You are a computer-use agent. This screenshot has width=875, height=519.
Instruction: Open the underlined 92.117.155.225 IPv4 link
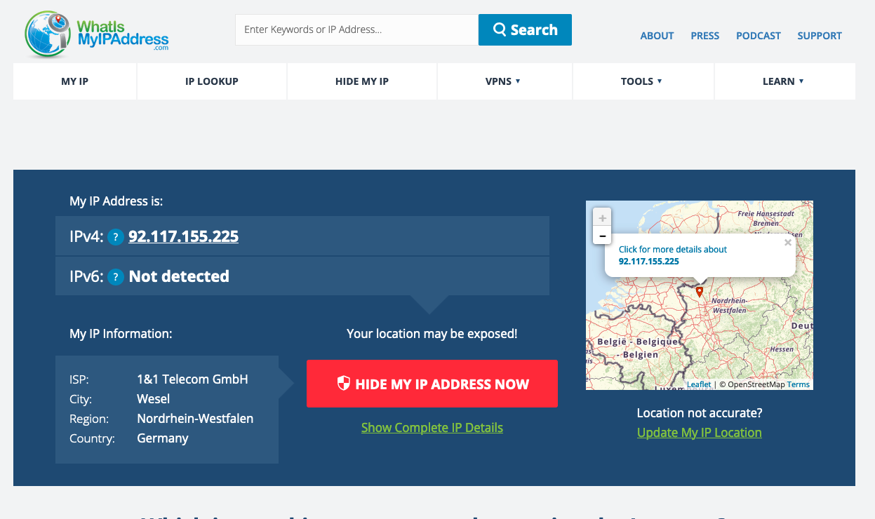point(183,237)
